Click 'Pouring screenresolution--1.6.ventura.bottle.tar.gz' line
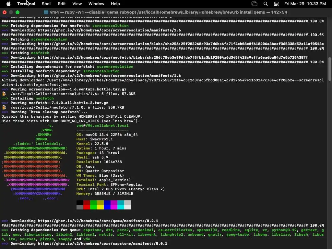This screenshot has height=249, width=332. 64,89
